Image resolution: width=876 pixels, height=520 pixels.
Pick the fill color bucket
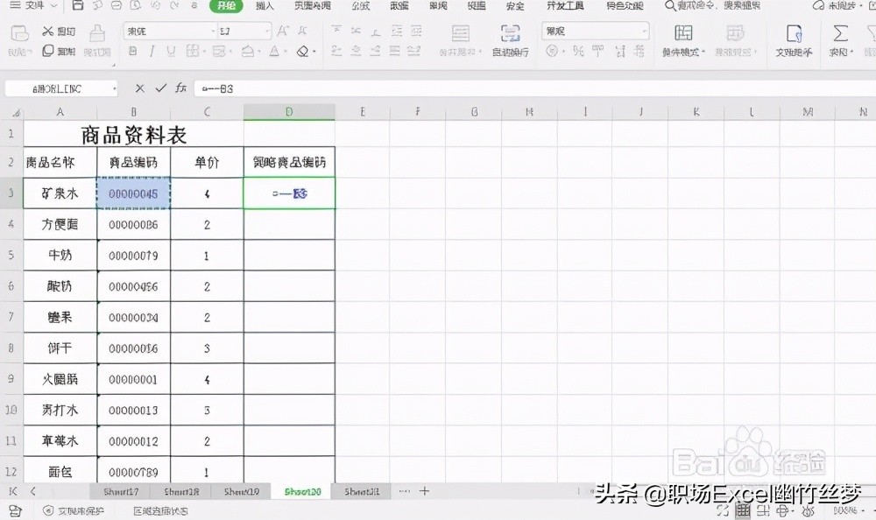click(248, 52)
